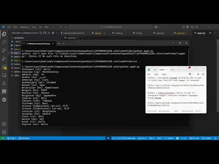Open the Run and Debug view

pyautogui.click(x=4, y=59)
